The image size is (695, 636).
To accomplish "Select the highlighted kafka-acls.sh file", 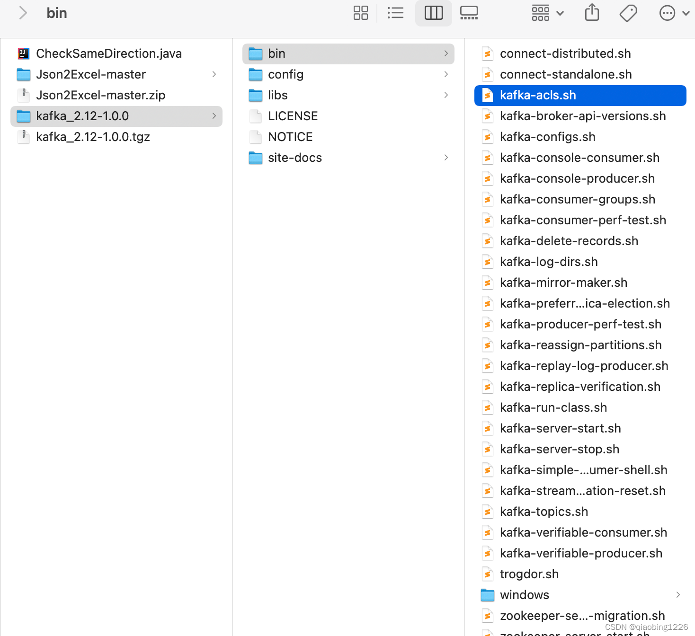I will coord(580,95).
